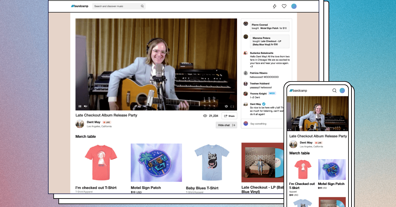Open Marama Petera's Late Checkout LP purchase
Image resolution: width=396 pixels, height=207 pixels.
[269, 41]
